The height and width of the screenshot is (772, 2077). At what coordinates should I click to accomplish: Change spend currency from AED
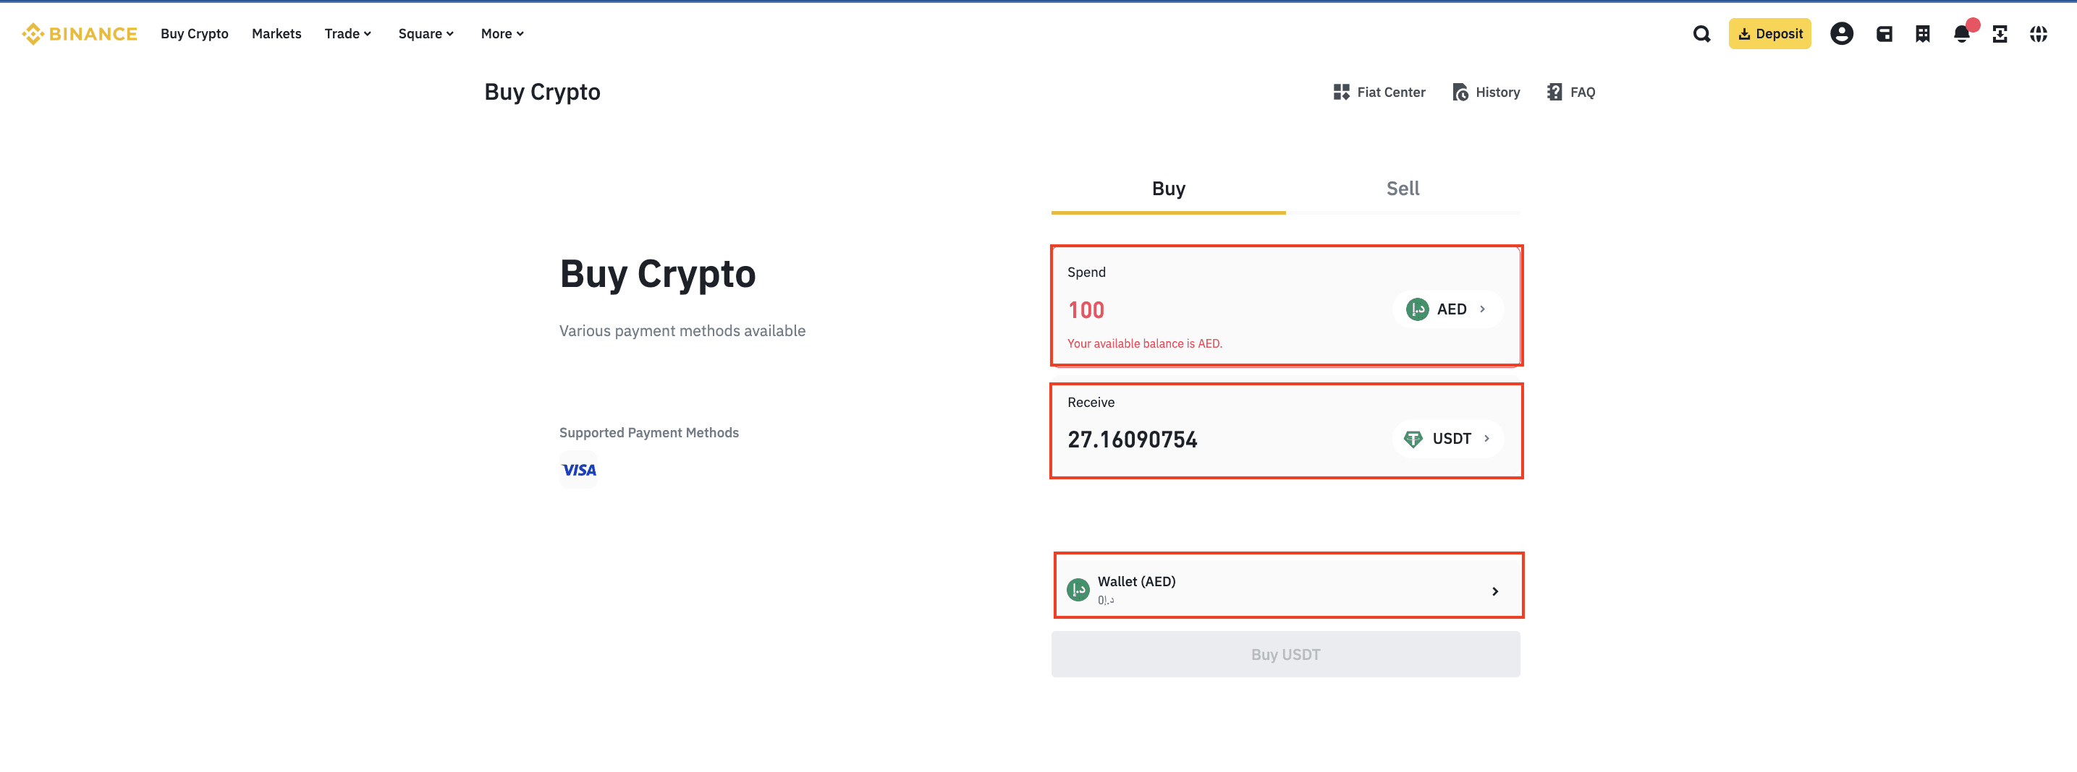click(x=1447, y=309)
